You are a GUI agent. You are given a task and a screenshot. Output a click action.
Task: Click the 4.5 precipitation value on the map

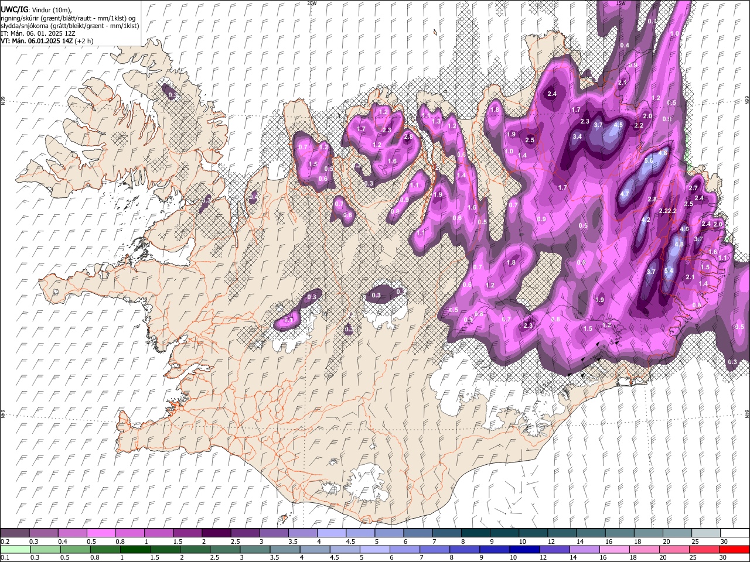tap(618, 125)
